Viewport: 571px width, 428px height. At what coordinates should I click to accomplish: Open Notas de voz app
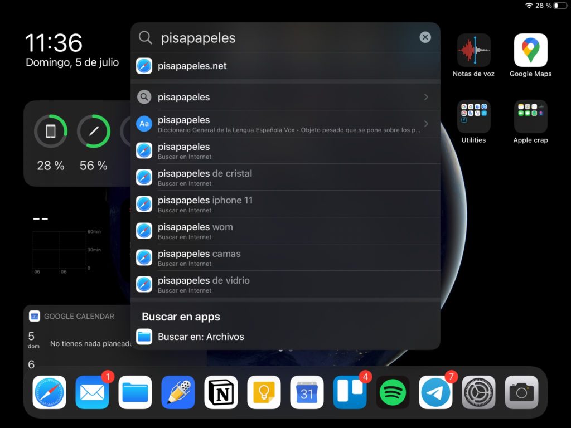(473, 51)
